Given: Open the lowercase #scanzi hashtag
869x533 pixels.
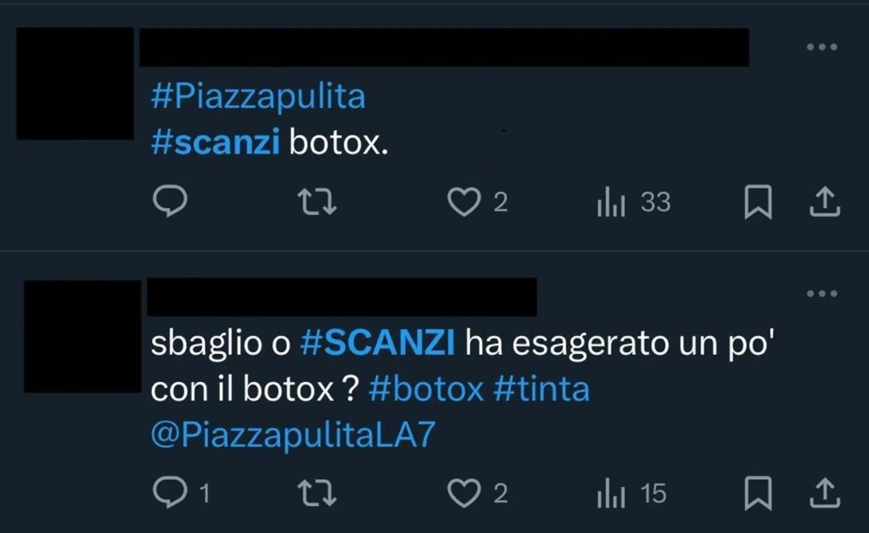Looking at the screenshot, I should 216,142.
